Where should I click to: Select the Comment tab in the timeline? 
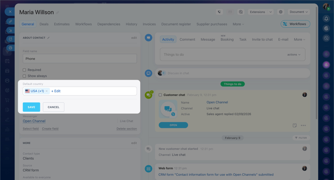[187, 40]
